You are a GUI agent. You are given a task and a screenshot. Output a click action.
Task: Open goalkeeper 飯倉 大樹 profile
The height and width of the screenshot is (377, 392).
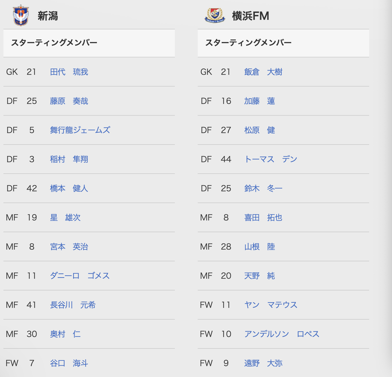[263, 72]
